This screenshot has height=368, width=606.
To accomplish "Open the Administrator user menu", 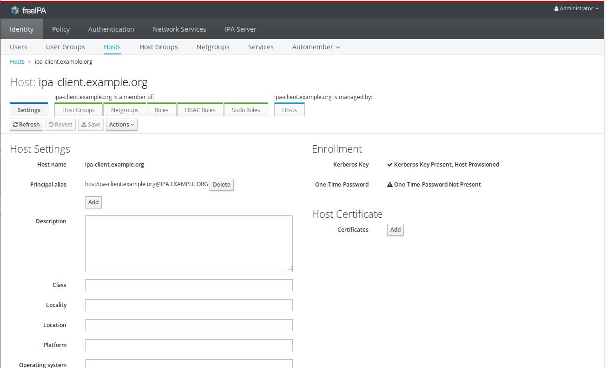I will pos(576,8).
